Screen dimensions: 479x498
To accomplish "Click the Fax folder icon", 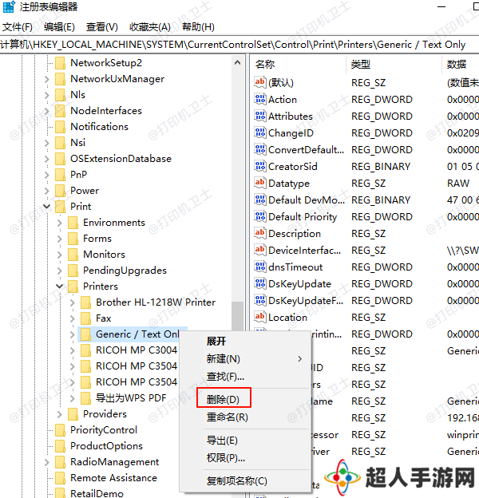I will pyautogui.click(x=85, y=318).
